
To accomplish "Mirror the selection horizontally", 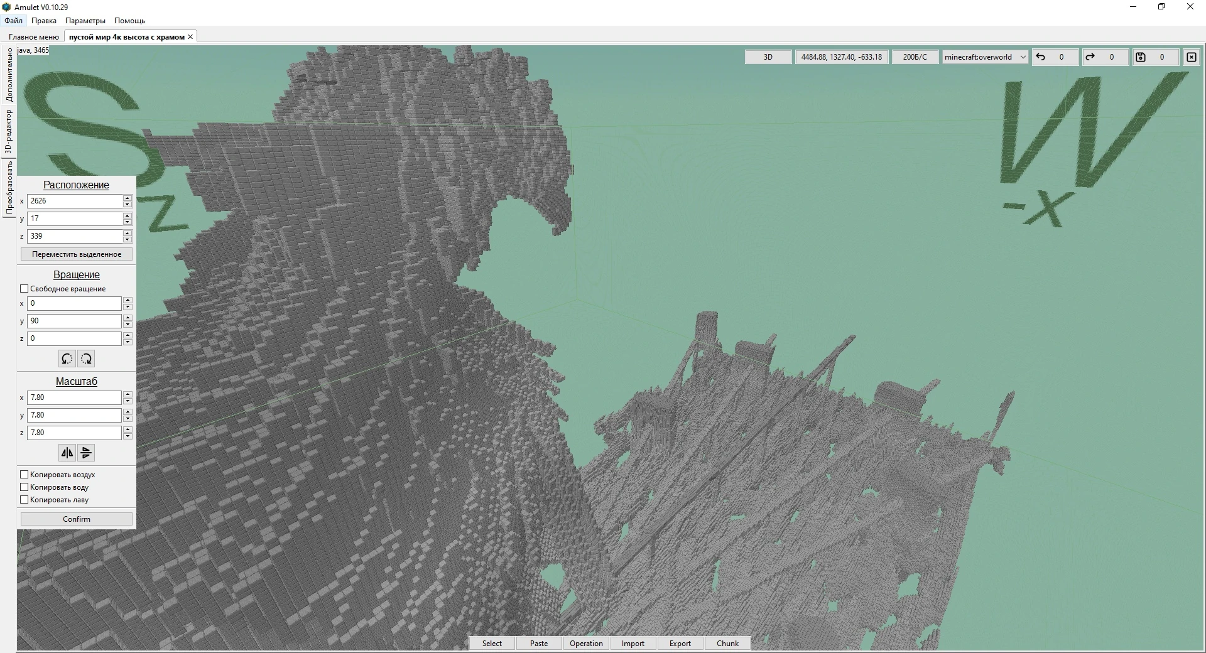I will pyautogui.click(x=67, y=453).
